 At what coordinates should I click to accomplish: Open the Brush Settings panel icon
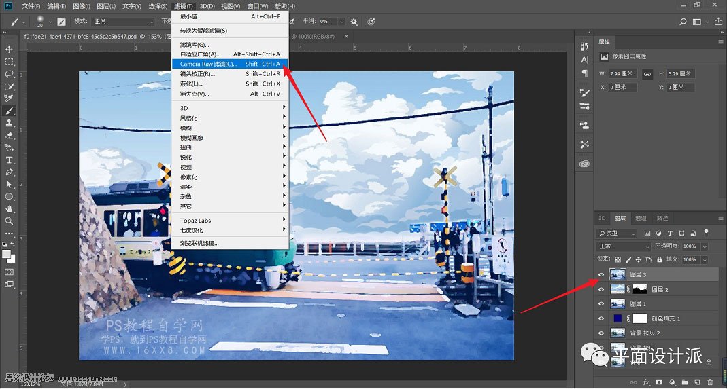(x=584, y=92)
